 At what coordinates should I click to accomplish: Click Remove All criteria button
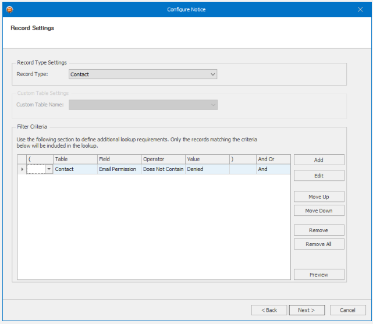319,244
